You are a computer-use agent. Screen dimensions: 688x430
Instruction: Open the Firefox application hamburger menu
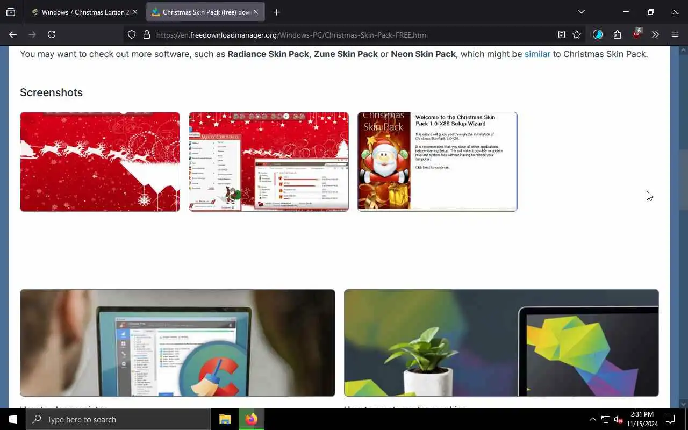(675, 34)
